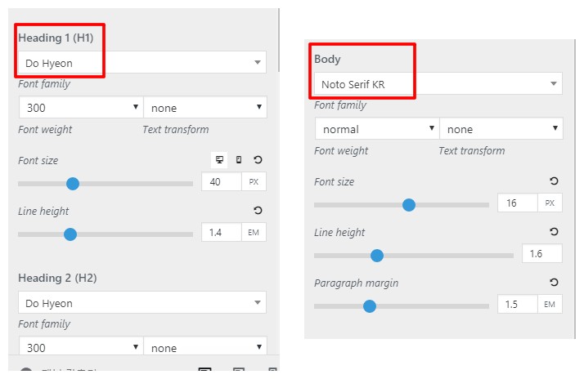Open Heading 1 font family dropdown
Viewport: 584px width, 379px height.
(x=142, y=62)
